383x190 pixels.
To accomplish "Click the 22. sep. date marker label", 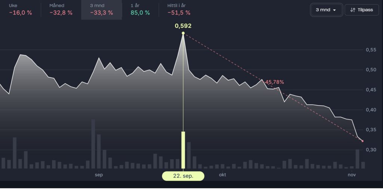I will coord(183,176).
